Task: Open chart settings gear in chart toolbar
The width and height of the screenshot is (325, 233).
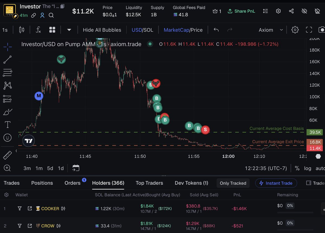Action: [x=295, y=30]
